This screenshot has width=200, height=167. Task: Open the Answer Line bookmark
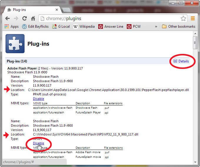click(x=111, y=27)
